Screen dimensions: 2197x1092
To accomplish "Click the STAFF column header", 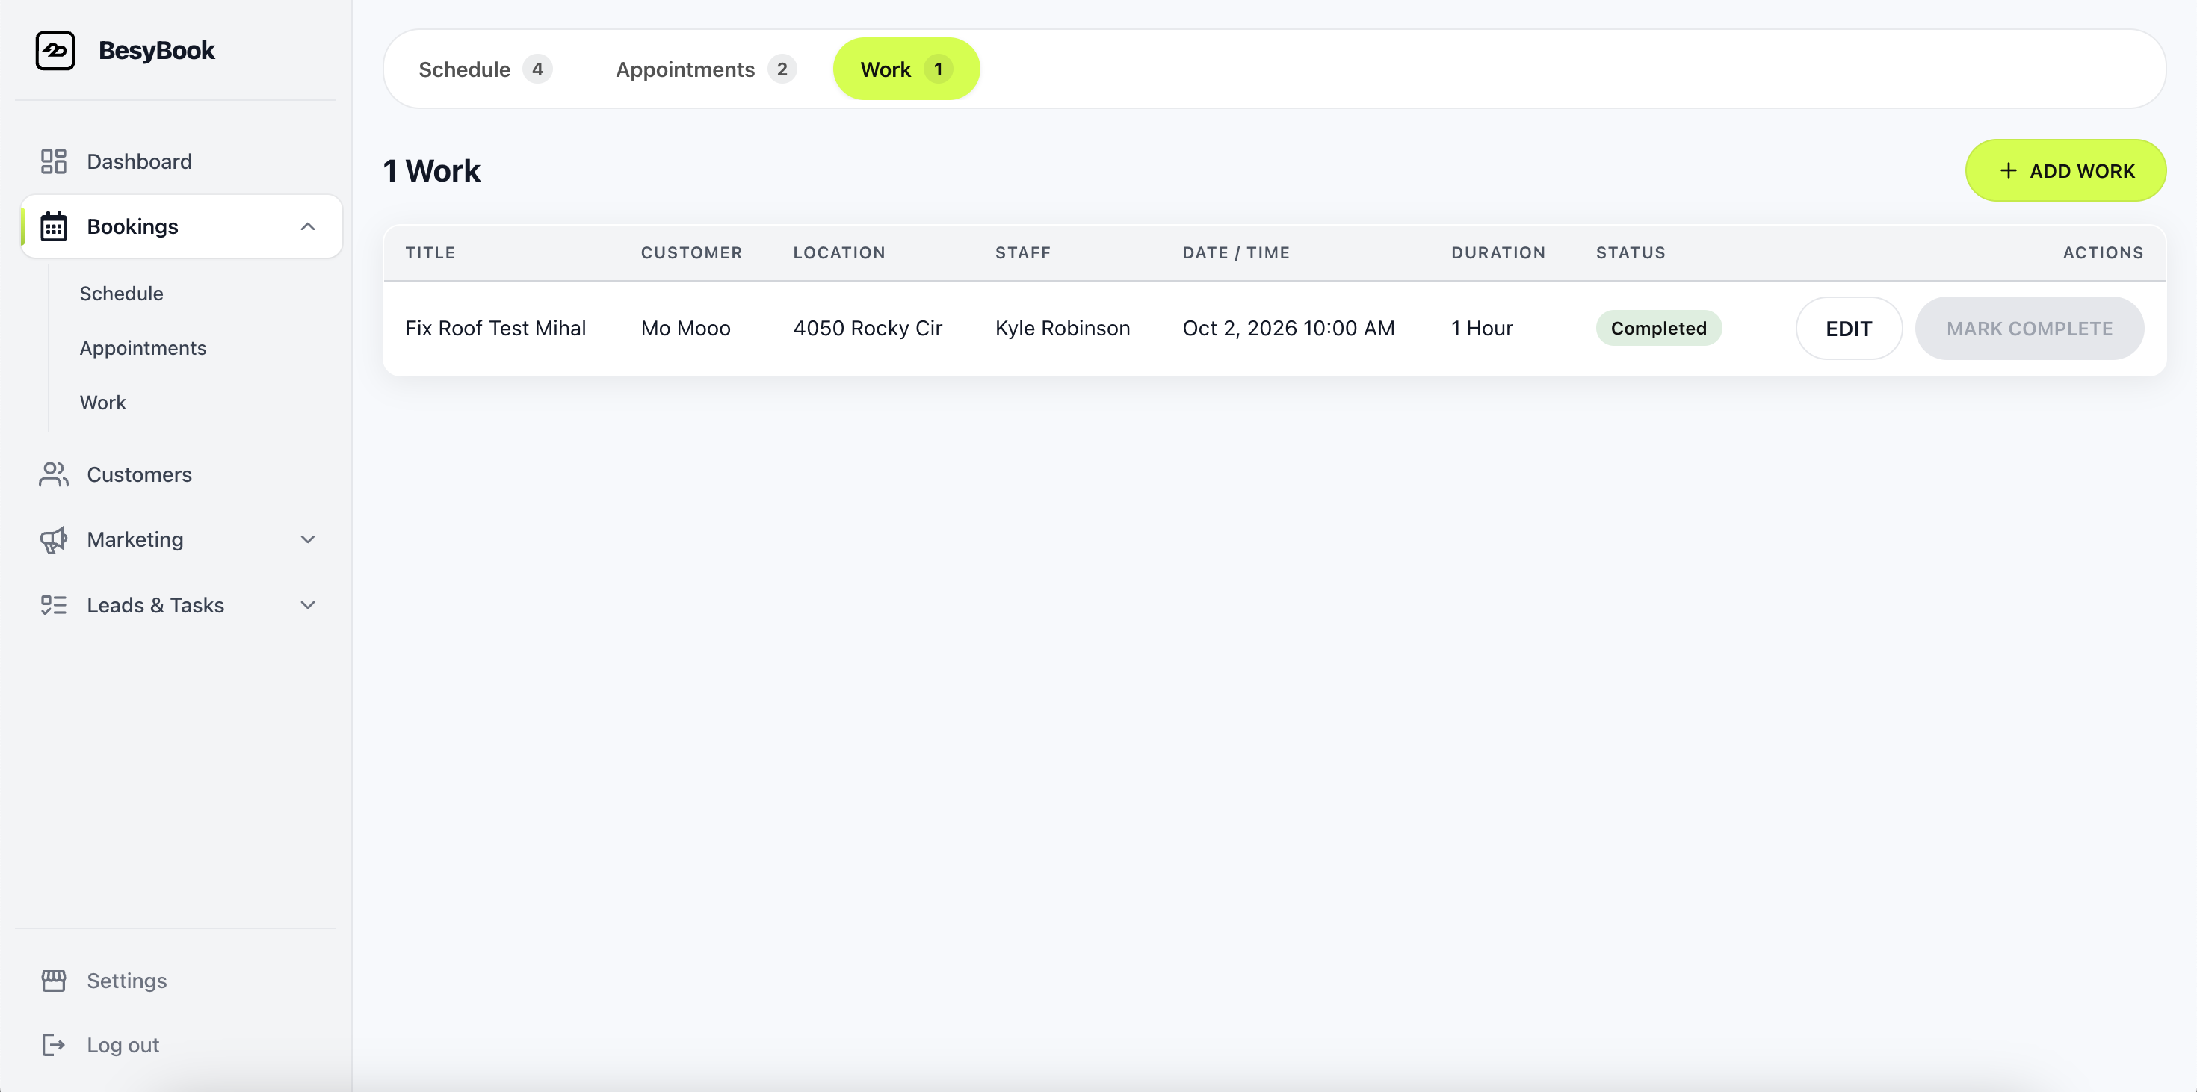I will point(1022,253).
